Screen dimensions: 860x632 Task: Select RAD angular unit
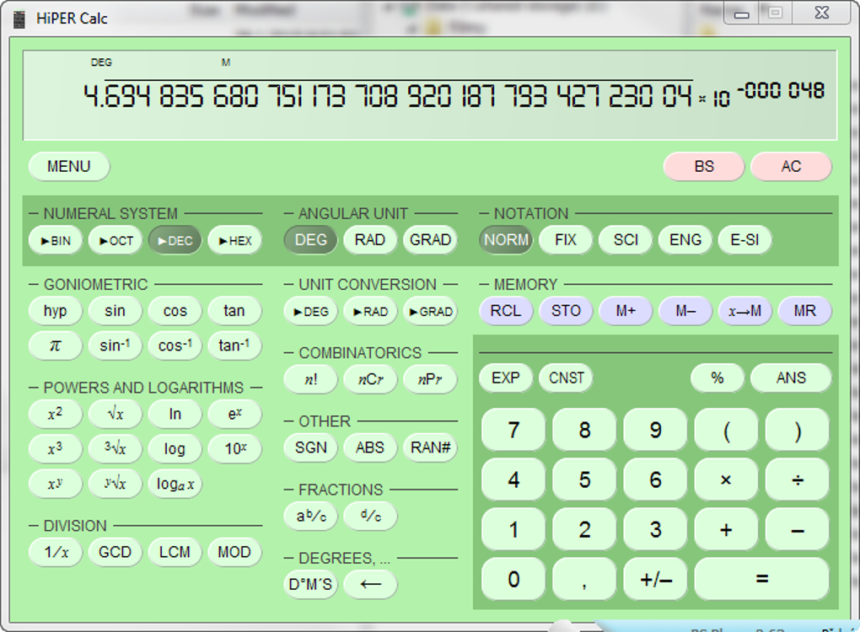pos(370,240)
